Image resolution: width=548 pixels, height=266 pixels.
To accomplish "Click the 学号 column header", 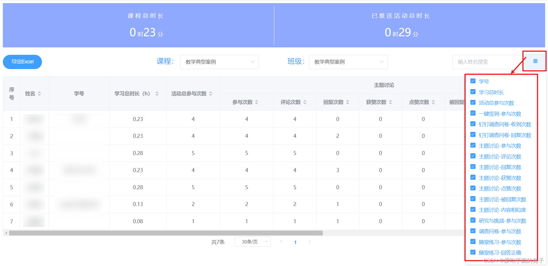I will coord(79,94).
